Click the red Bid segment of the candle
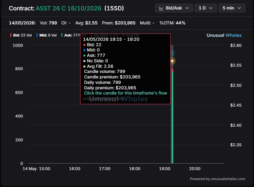This screenshot has height=187, width=254. 173,70
